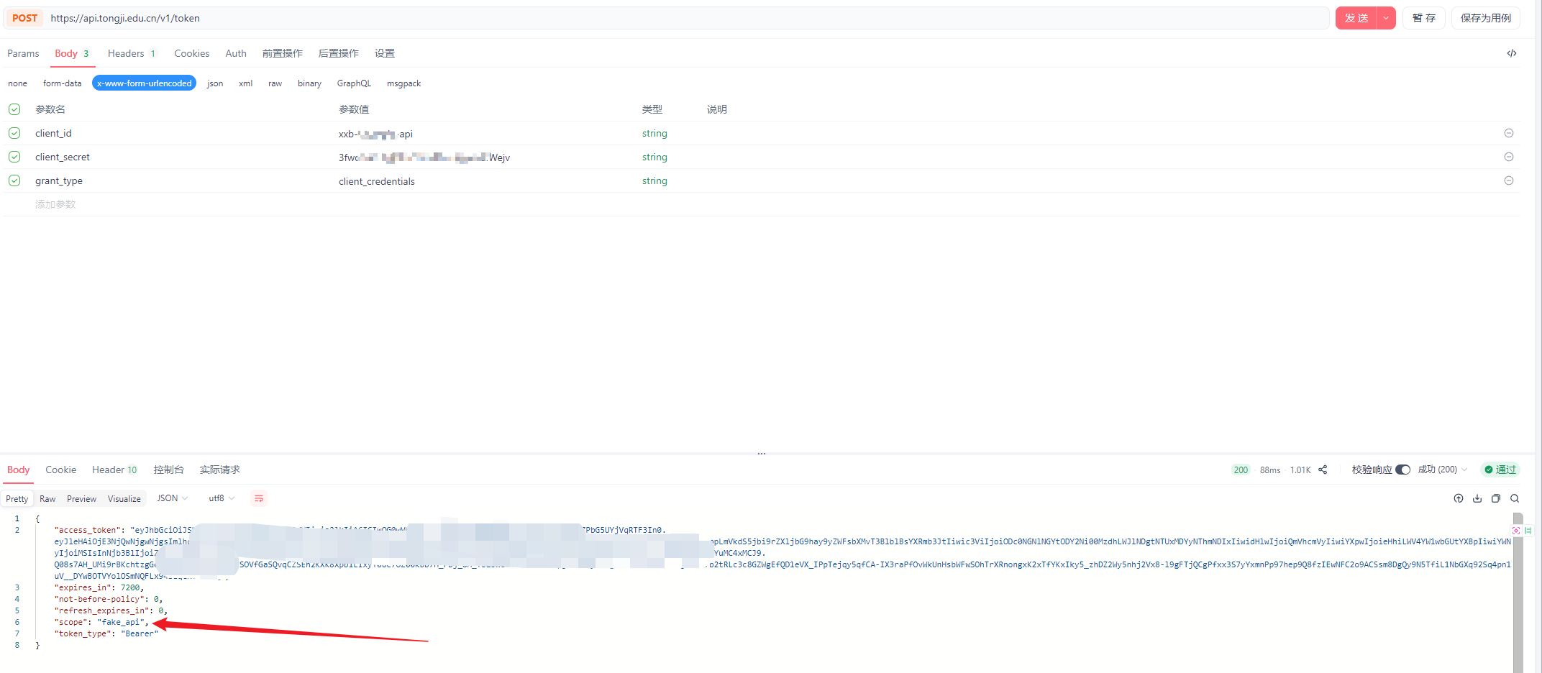Toggle the 校验响应 switch
1542x673 pixels.
point(1402,470)
